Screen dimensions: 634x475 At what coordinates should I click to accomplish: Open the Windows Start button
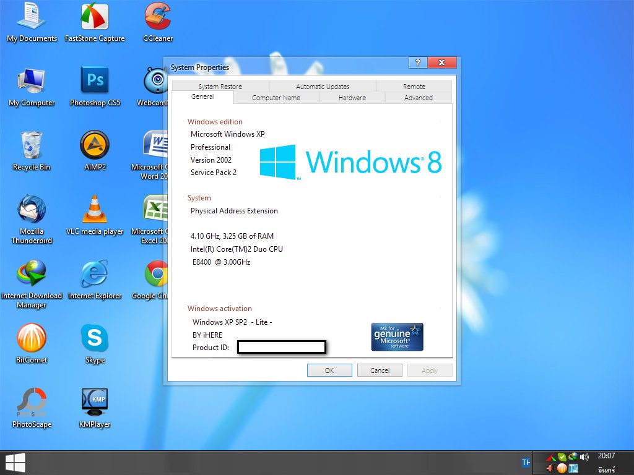(15, 463)
